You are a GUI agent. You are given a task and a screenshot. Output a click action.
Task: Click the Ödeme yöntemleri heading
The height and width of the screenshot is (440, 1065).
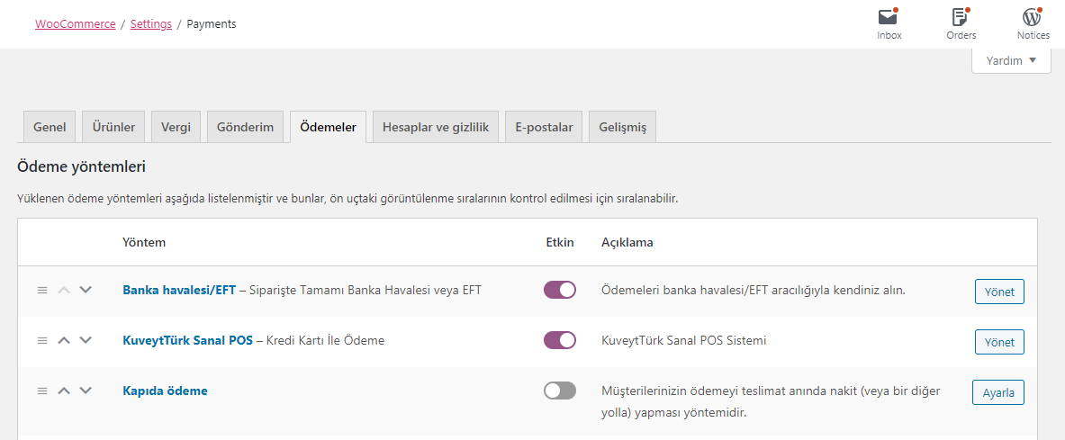click(x=82, y=166)
